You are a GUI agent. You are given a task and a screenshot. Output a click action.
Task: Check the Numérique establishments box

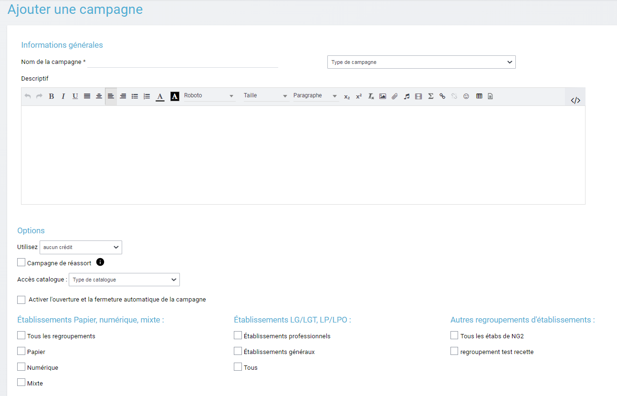(21, 367)
